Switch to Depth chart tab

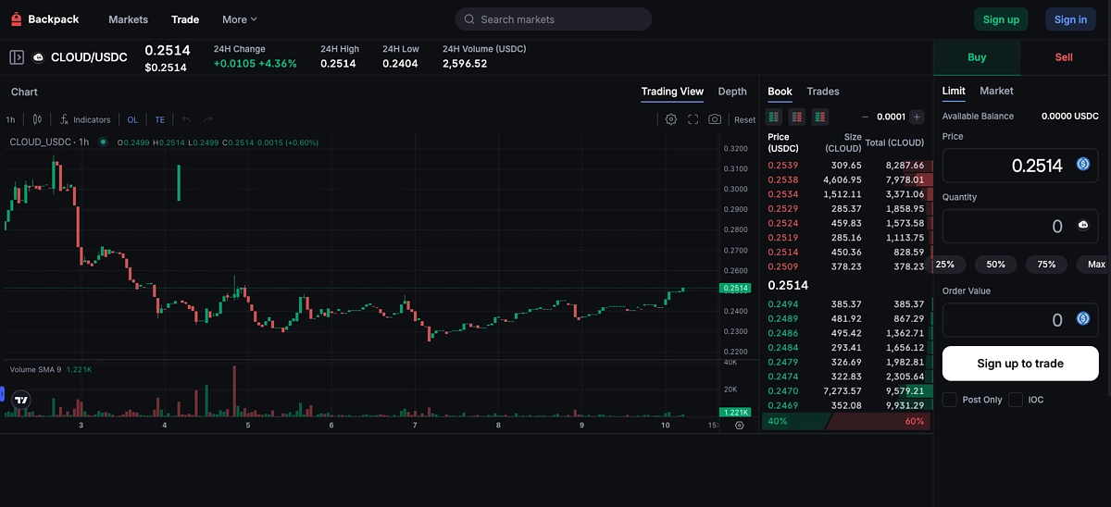tap(732, 92)
